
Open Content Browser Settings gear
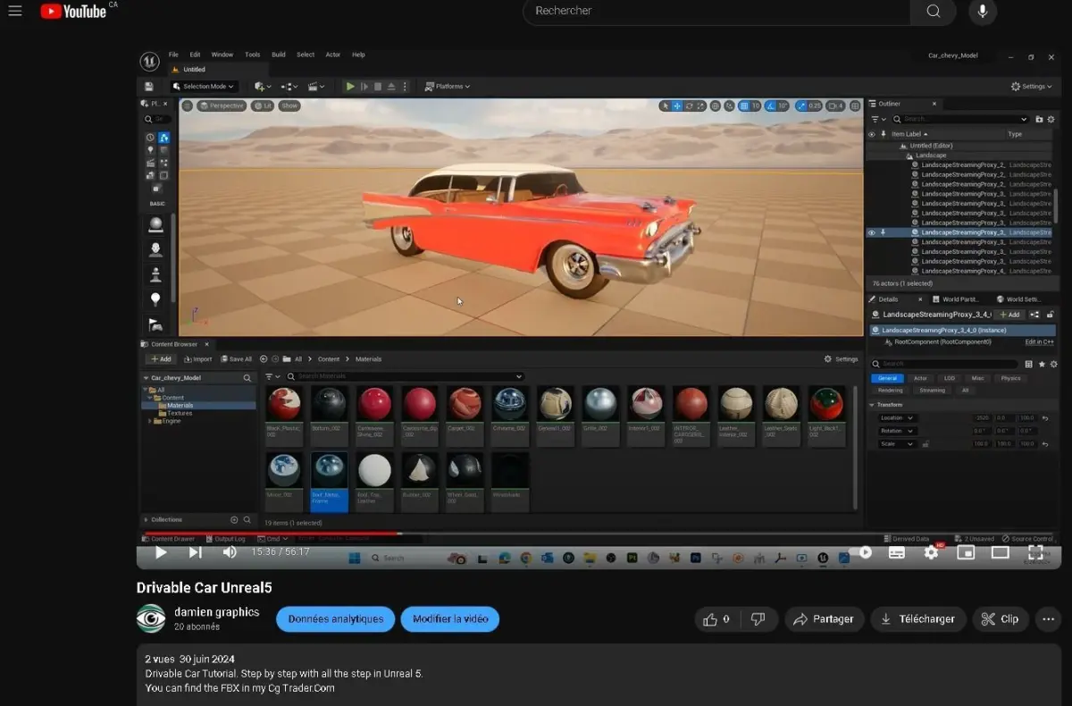pos(841,359)
